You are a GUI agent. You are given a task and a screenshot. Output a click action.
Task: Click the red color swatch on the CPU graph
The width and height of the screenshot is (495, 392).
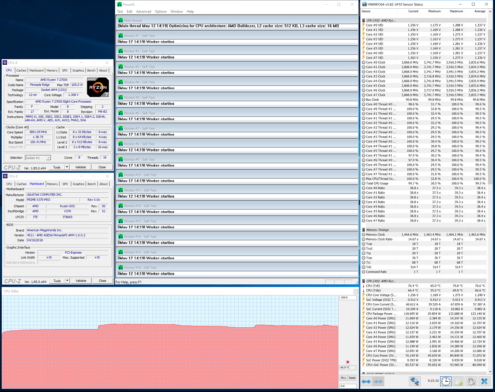click(x=348, y=362)
